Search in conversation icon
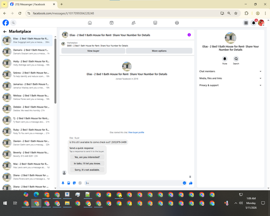Viewport: 270px width, 216px height. [236, 59]
